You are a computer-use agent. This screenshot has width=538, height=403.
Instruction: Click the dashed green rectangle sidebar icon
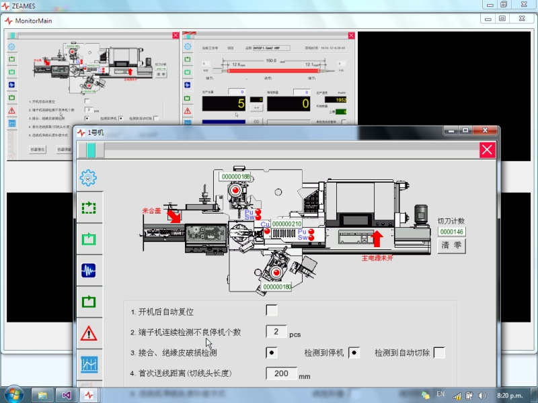pos(88,208)
